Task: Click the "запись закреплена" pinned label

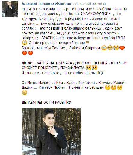Action: [x=90, y=4]
